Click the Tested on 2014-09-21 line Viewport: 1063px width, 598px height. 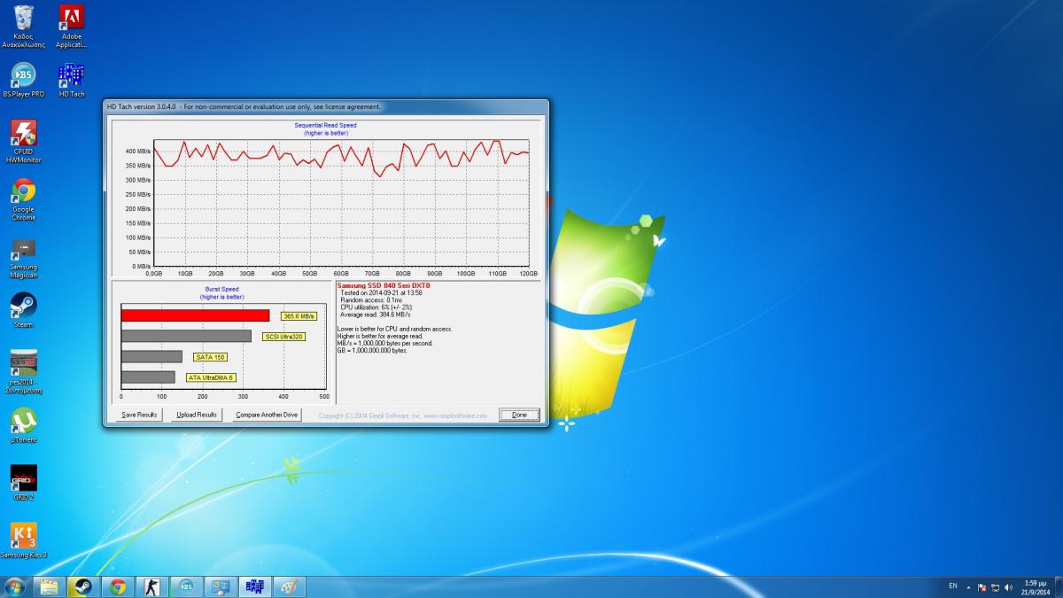(383, 293)
